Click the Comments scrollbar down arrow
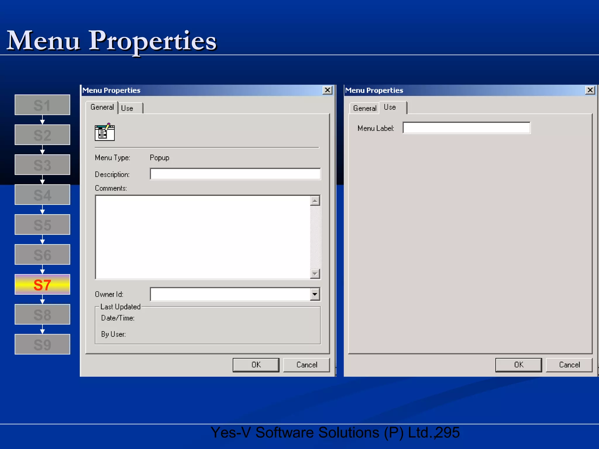Viewport: 599px width, 449px height. [315, 274]
